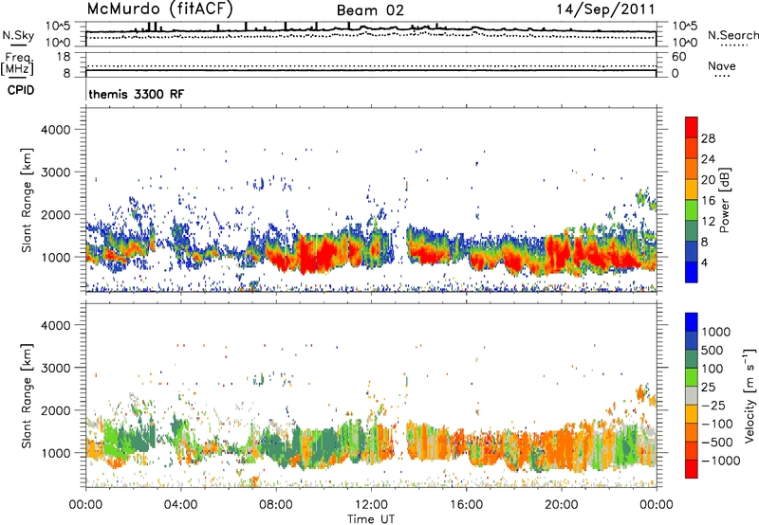Click the 18 frequency tick label

pyautogui.click(x=63, y=57)
